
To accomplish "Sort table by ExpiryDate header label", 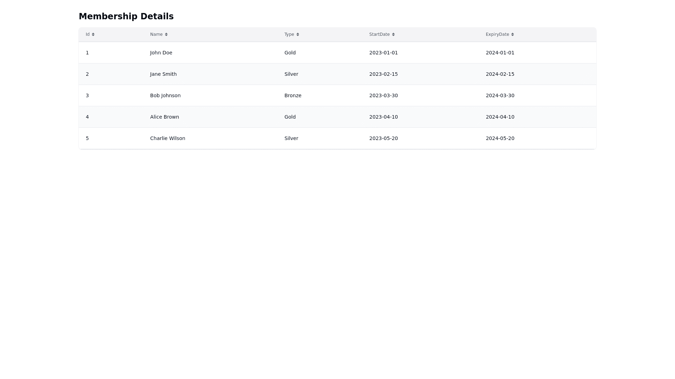I will coord(497,34).
